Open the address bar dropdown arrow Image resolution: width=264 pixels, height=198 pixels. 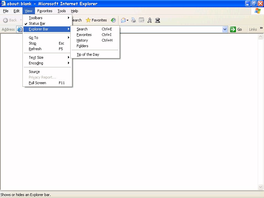[225, 29]
